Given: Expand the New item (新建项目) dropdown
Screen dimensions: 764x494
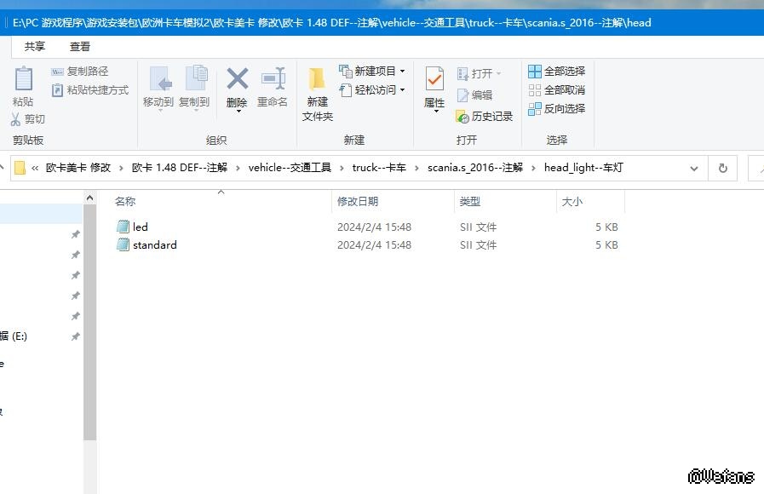Looking at the screenshot, I should coord(402,72).
